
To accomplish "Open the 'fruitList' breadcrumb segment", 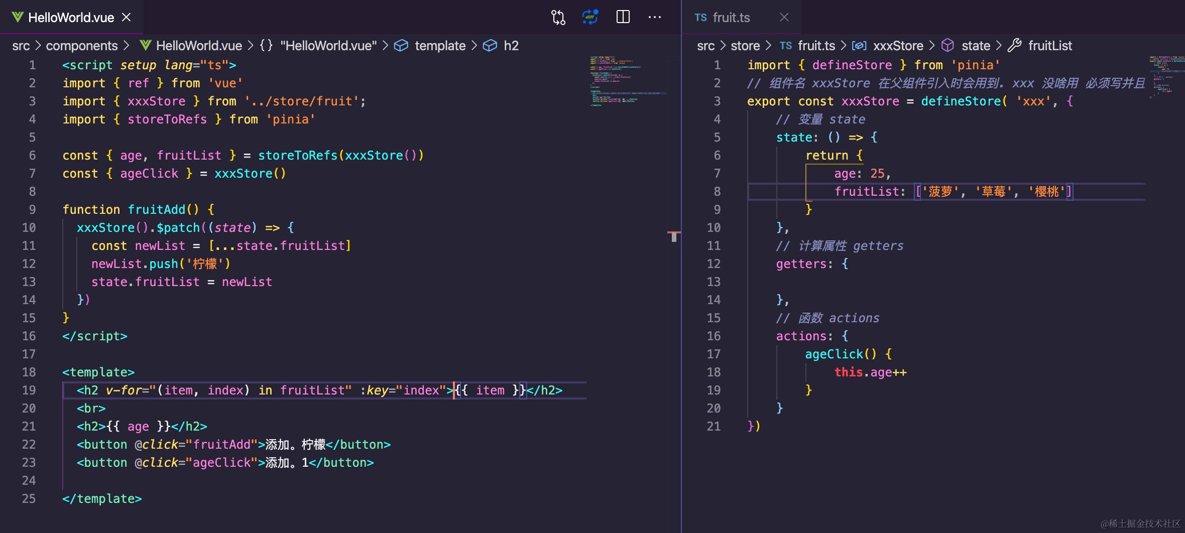I will tap(1050, 46).
